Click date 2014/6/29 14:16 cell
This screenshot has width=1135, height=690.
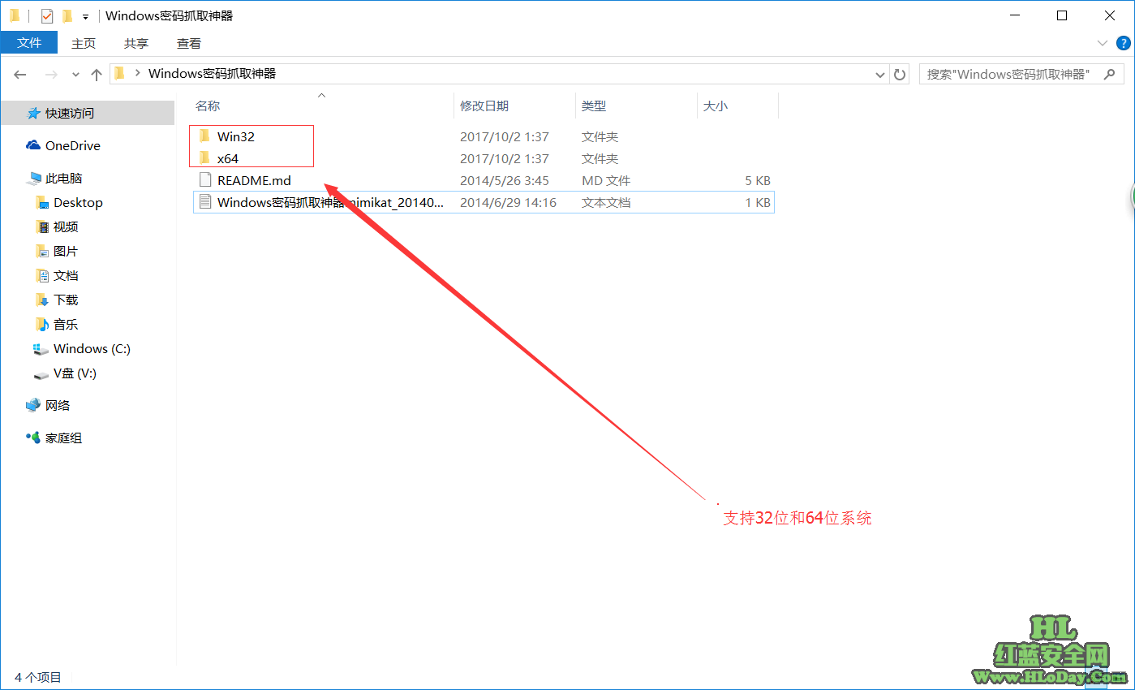tap(508, 203)
